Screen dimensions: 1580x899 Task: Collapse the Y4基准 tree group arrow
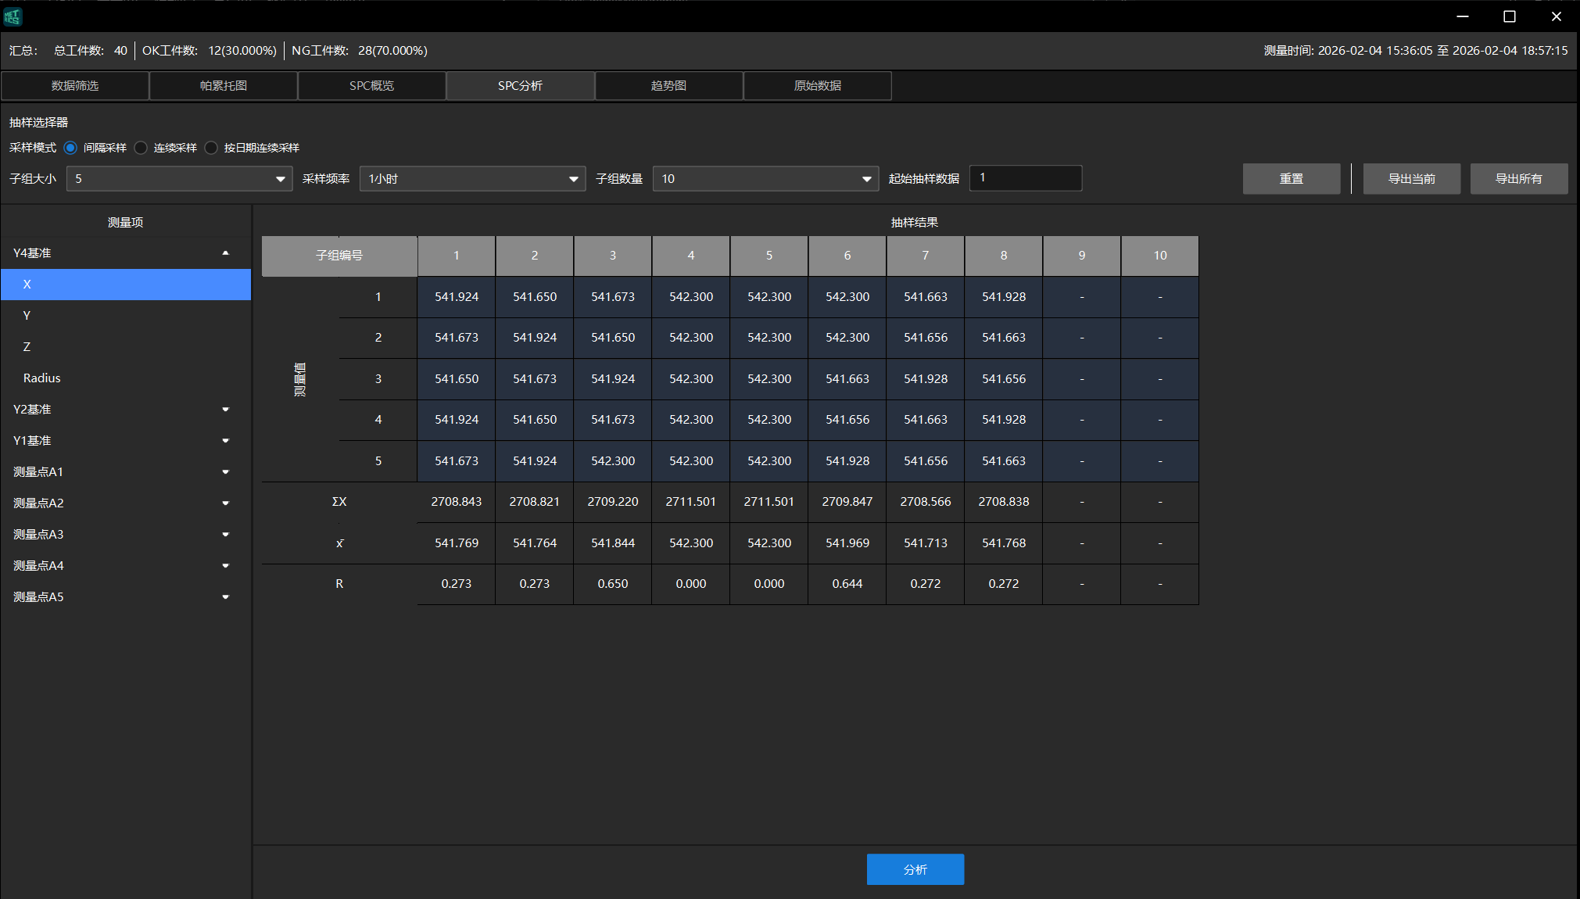225,253
